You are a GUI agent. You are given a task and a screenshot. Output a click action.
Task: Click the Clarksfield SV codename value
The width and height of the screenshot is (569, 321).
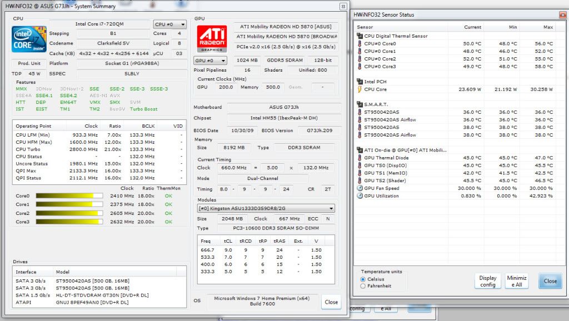(x=113, y=43)
